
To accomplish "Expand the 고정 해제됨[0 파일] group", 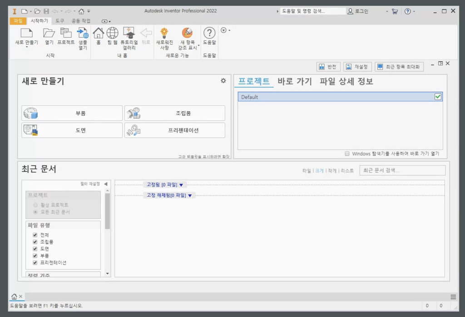I will click(169, 195).
